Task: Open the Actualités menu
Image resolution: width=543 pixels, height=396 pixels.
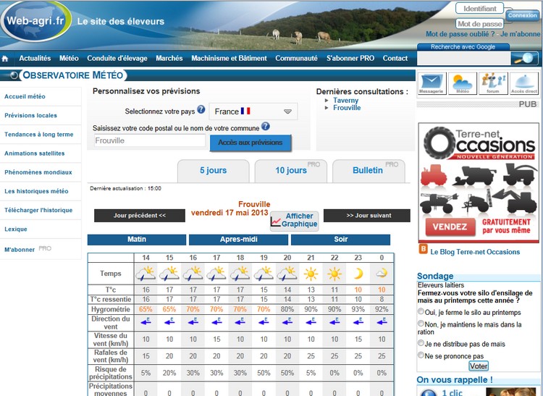Action: [x=35, y=59]
